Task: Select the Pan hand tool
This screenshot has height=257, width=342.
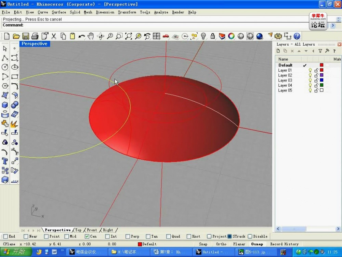Action: [91, 36]
